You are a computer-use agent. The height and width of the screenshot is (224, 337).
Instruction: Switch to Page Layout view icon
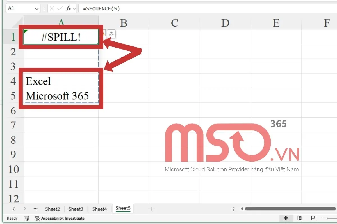click(x=300, y=218)
